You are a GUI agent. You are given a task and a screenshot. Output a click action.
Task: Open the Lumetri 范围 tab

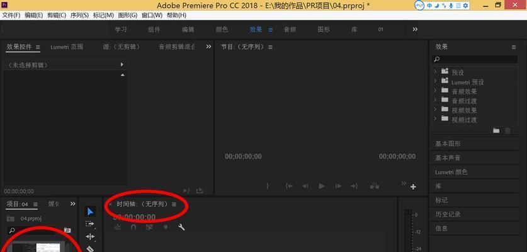coord(67,47)
